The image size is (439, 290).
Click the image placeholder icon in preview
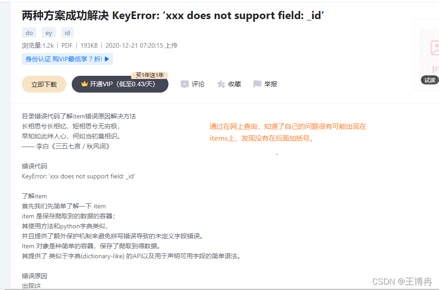click(x=435, y=48)
